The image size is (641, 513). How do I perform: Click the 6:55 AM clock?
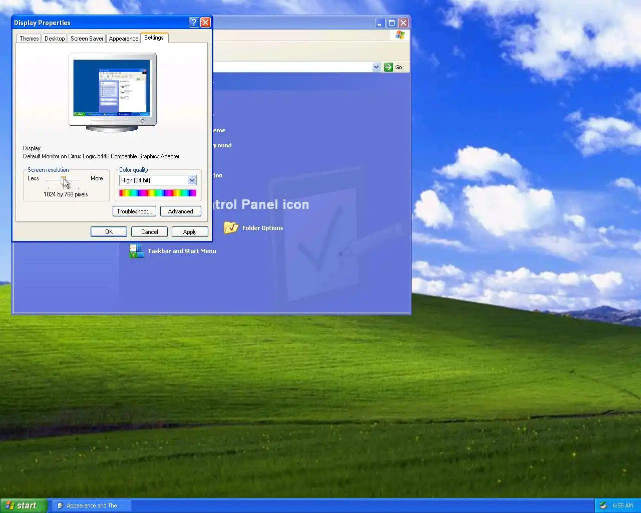pyautogui.click(x=622, y=505)
